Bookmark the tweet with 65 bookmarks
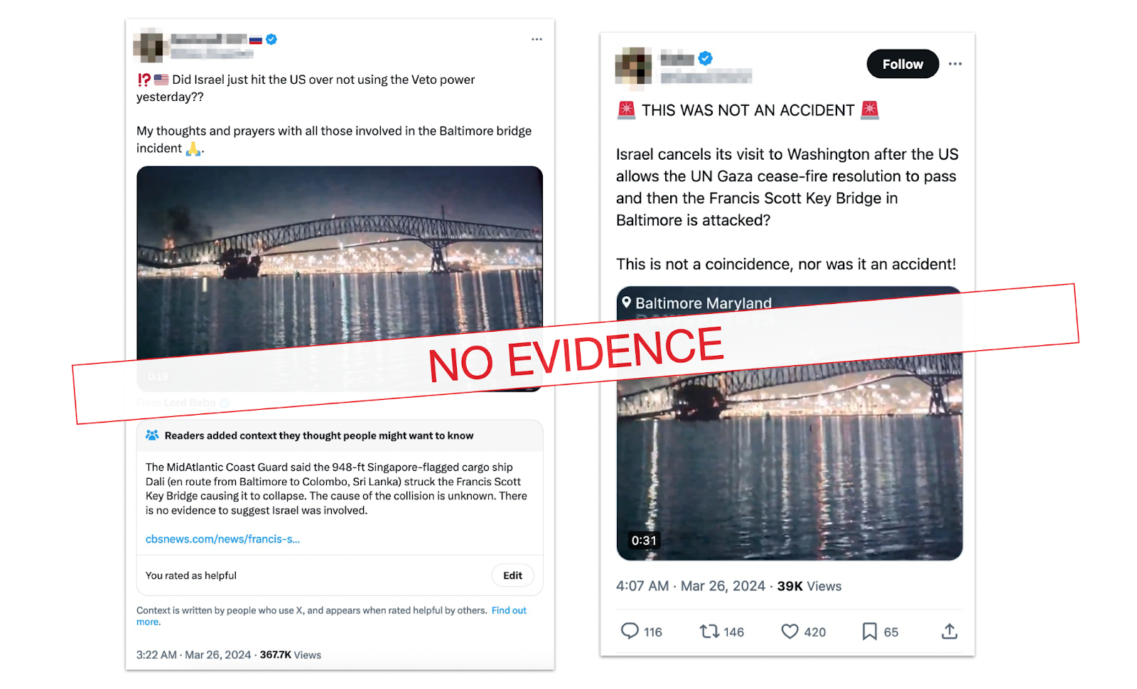Viewport: 1137px width, 689px height. tap(869, 631)
